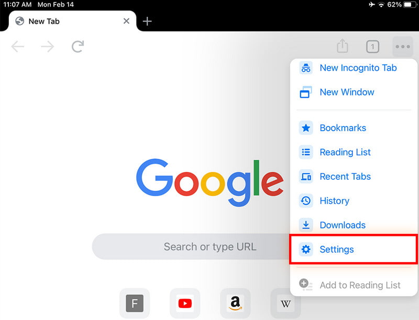The width and height of the screenshot is (419, 320).
Task: Choose New Window from menu
Action: click(x=354, y=92)
